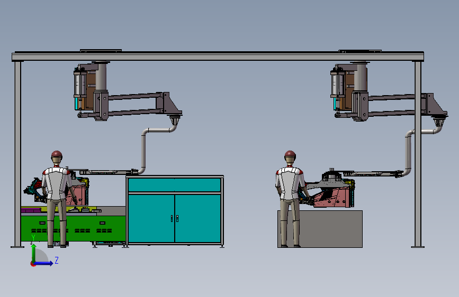Select the right manipulator's pneumatic cylinder

click(337, 84)
